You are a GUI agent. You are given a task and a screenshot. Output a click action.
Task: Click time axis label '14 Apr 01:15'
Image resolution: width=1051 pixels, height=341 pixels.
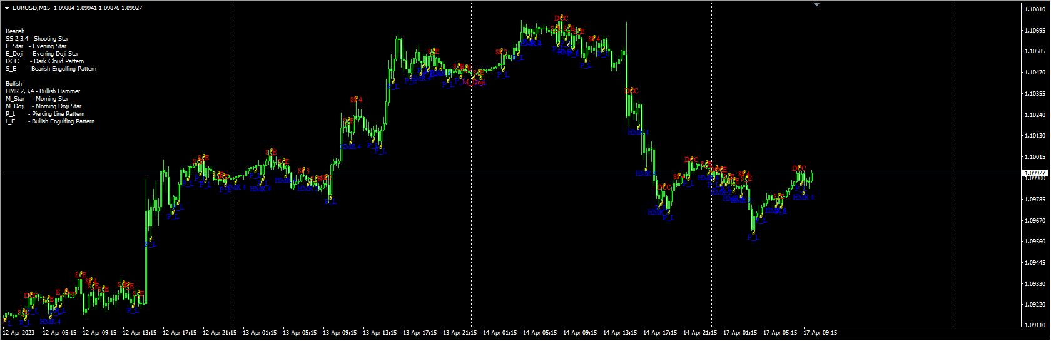(x=500, y=333)
